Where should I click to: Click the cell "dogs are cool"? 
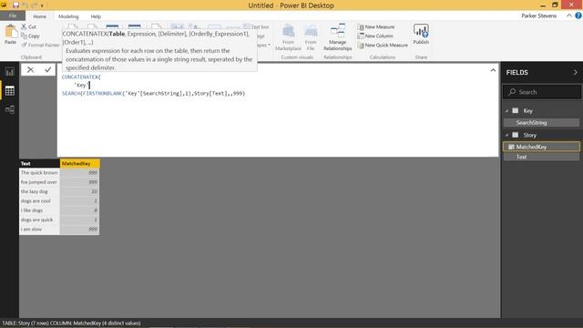[39, 201]
